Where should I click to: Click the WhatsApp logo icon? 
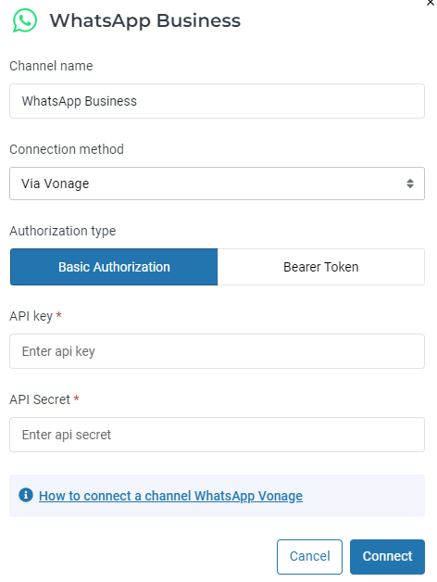pyautogui.click(x=25, y=20)
